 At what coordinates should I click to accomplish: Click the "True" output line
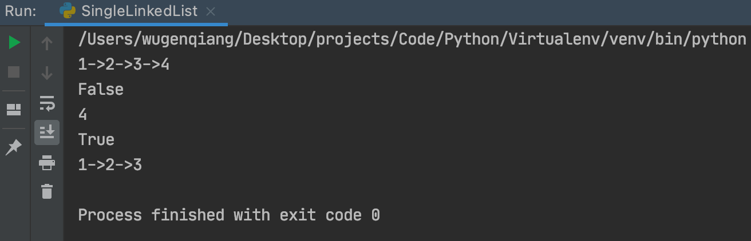tap(96, 140)
